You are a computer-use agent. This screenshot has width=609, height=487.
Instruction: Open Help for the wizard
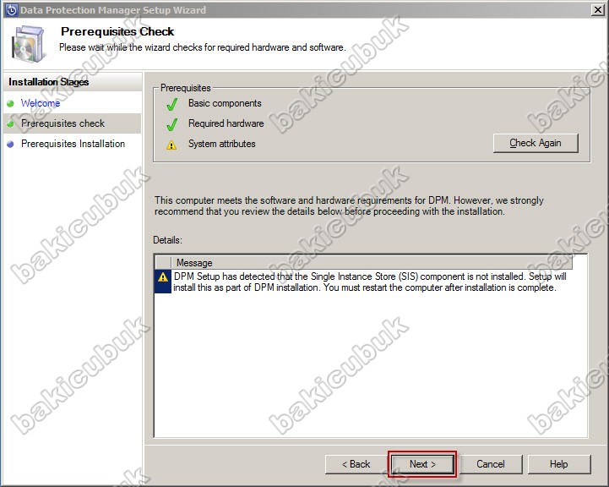coord(559,464)
